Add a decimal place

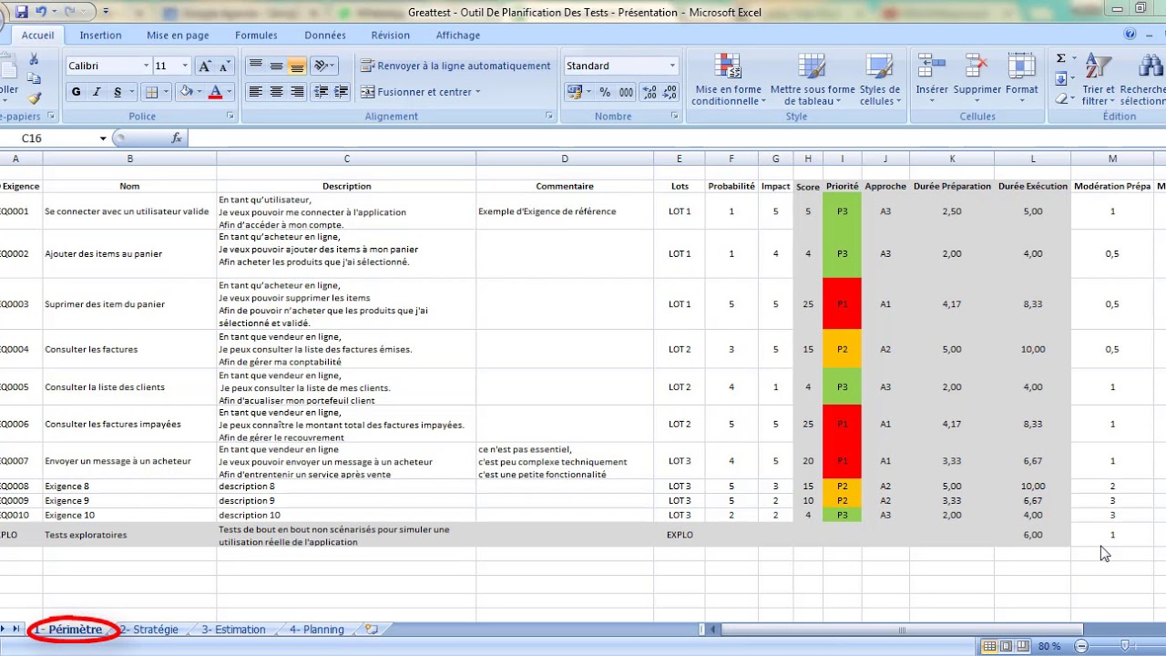point(649,92)
